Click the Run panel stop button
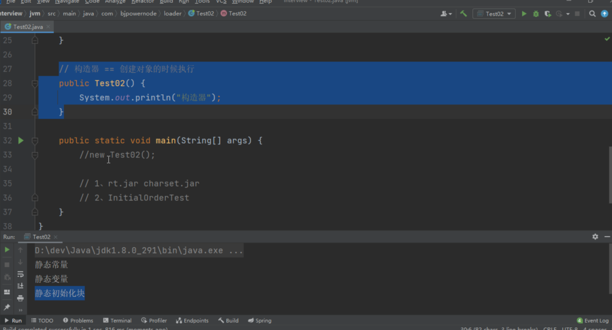Screen dimensions: 612x330 tap(7, 264)
